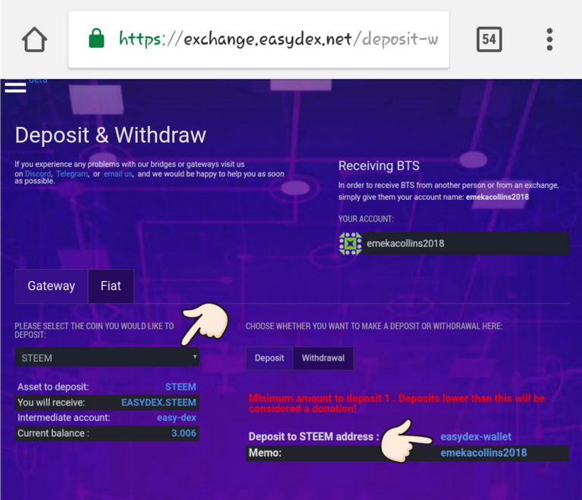Viewport: 582px width, 500px height.
Task: Select the Withdrawal option
Action: click(323, 358)
